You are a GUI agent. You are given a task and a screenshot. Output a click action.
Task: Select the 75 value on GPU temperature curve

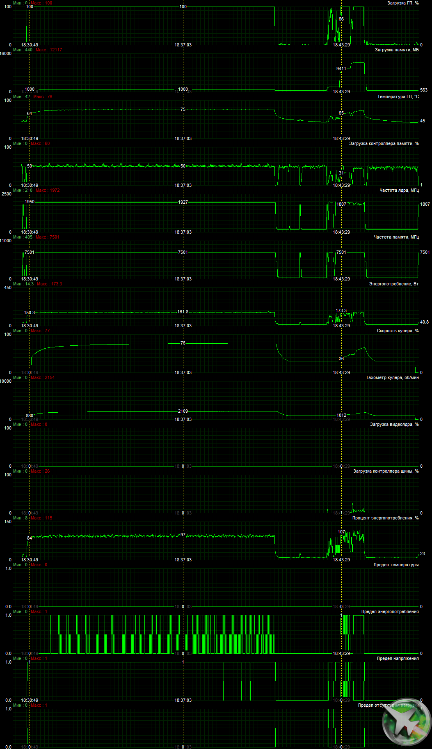point(183,109)
